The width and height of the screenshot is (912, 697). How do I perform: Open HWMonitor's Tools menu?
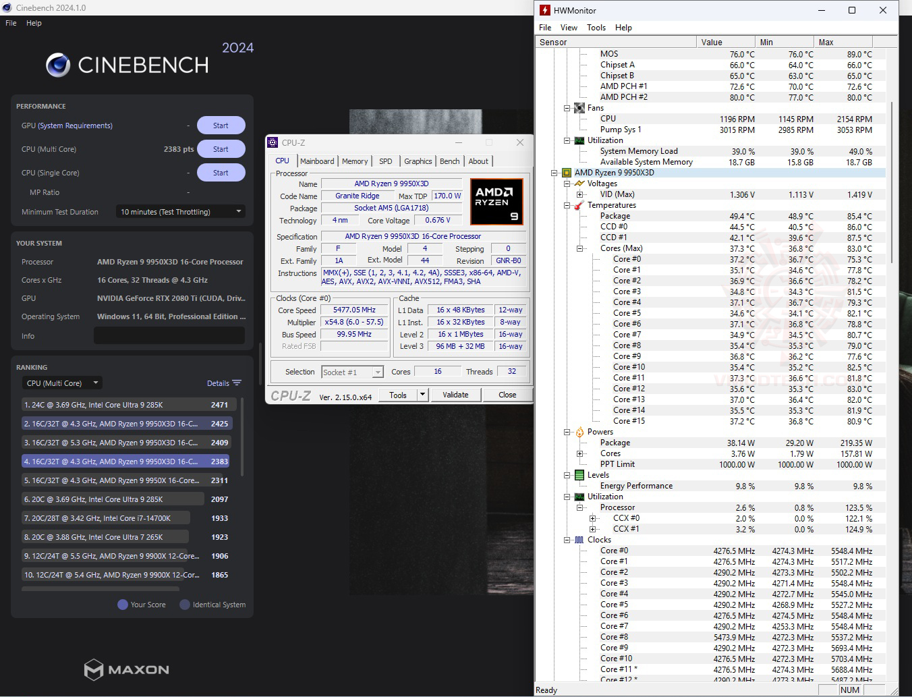pos(596,28)
